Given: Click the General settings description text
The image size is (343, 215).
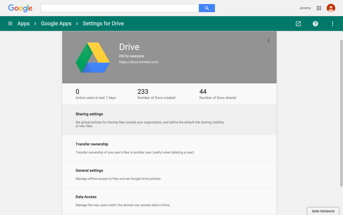Looking at the screenshot, I should pyautogui.click(x=118, y=179).
